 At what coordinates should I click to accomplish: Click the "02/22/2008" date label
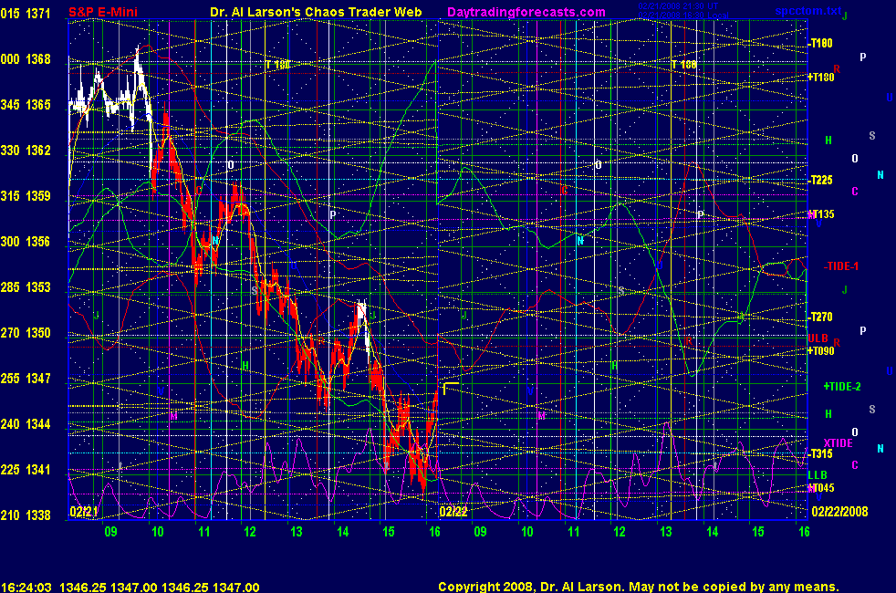click(x=839, y=511)
